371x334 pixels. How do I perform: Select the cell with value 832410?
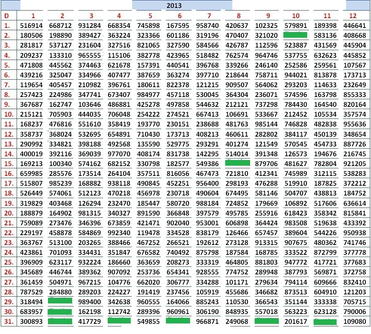tap(355, 282)
